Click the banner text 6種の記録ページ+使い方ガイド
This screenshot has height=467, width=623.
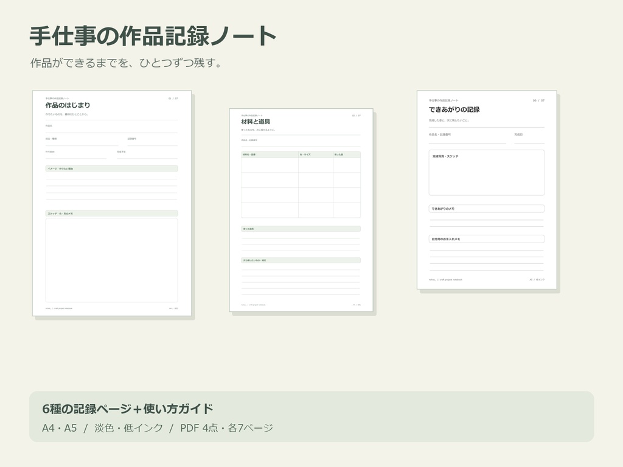128,409
